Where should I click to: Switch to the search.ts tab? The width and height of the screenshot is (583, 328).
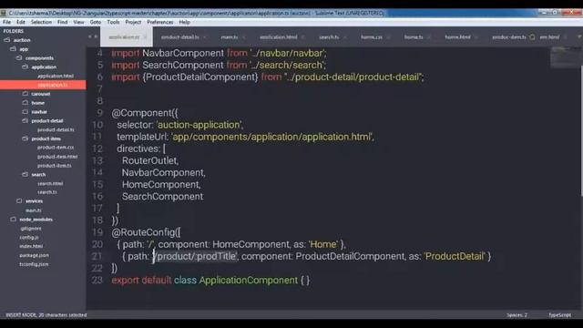pyautogui.click(x=329, y=37)
